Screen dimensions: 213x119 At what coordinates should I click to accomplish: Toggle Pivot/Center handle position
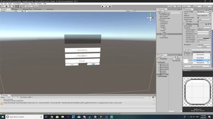click(28, 6)
